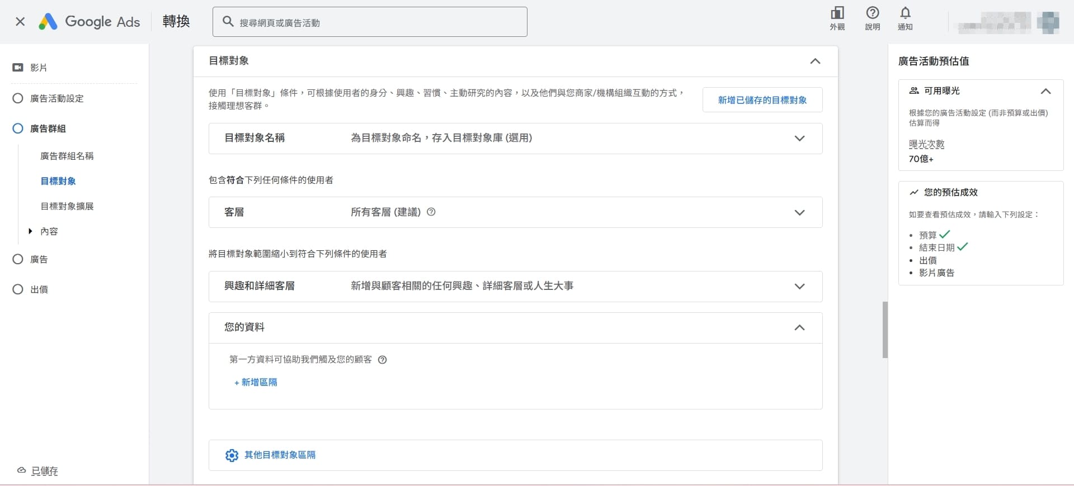Click the search magnifier icon

pos(228,22)
